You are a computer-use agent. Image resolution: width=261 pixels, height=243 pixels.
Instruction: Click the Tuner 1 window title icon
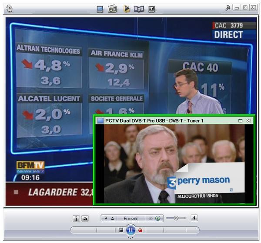100,120
